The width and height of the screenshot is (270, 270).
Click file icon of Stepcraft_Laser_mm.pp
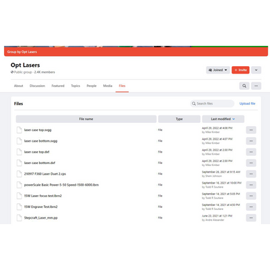pyautogui.click(x=20, y=218)
